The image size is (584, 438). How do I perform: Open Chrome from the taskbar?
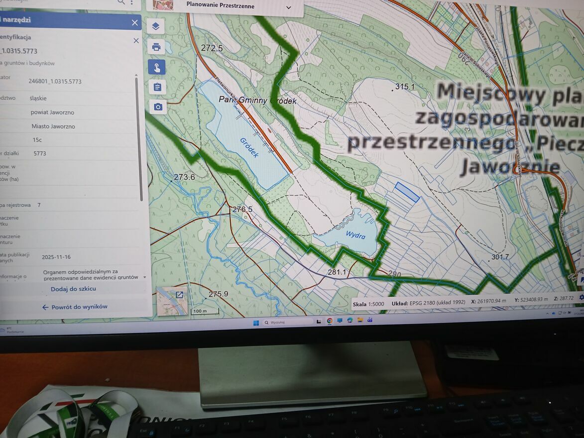(x=330, y=321)
